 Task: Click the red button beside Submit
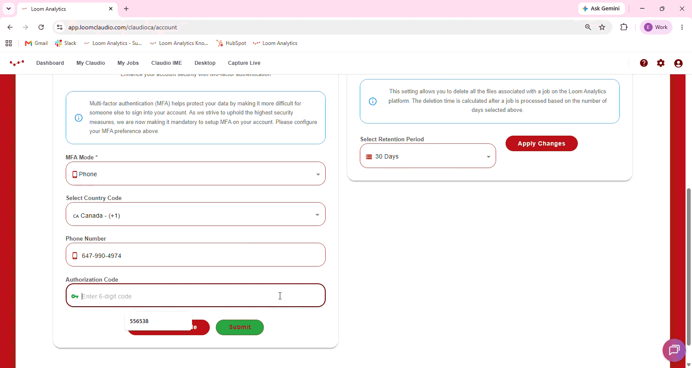[x=201, y=327]
